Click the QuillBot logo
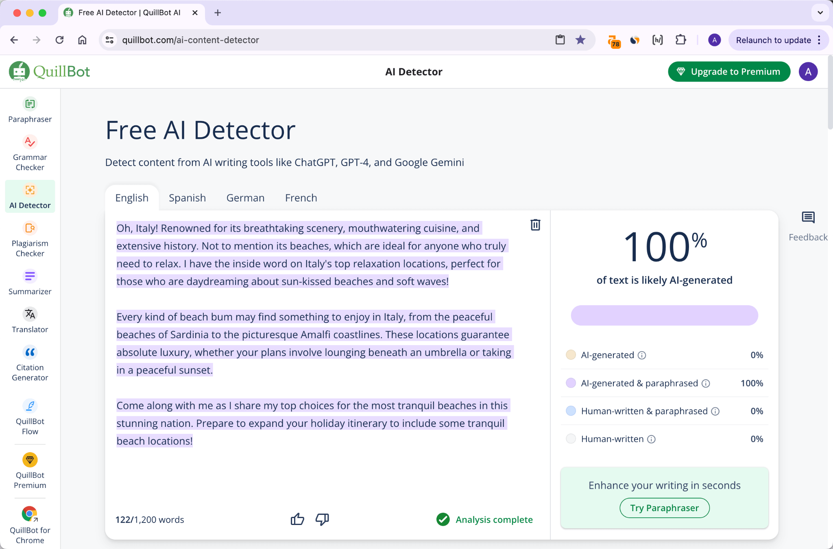The height and width of the screenshot is (549, 833). click(49, 72)
